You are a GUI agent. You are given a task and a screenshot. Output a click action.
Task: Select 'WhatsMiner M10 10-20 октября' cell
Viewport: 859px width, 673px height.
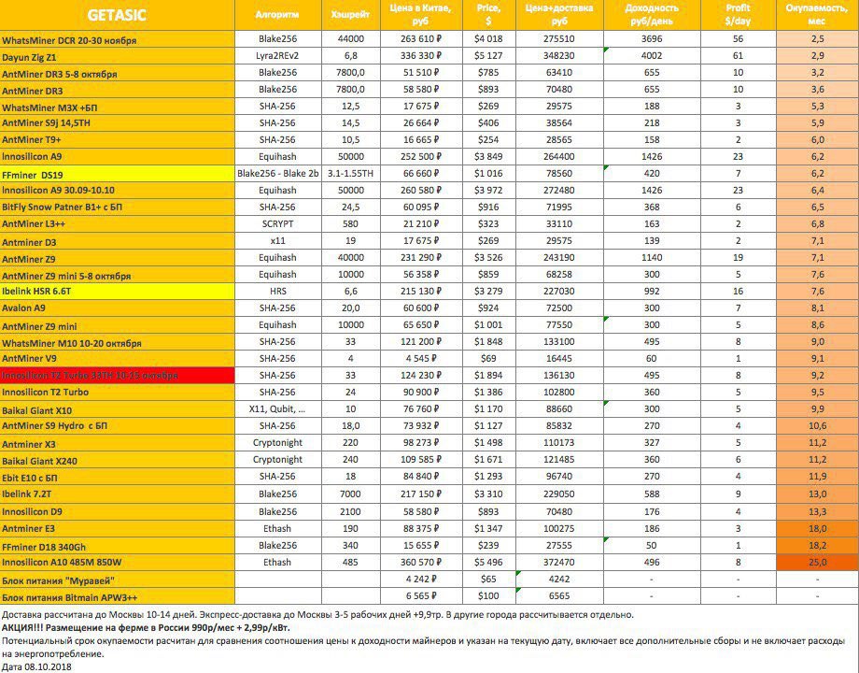118,342
